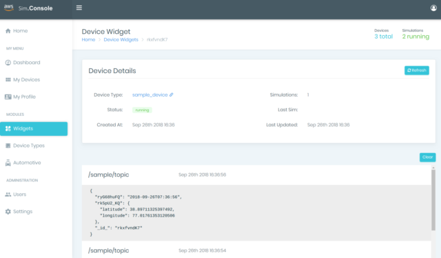The image size is (441, 258).
Task: Select the Widgets module
Action: [x=34, y=129]
